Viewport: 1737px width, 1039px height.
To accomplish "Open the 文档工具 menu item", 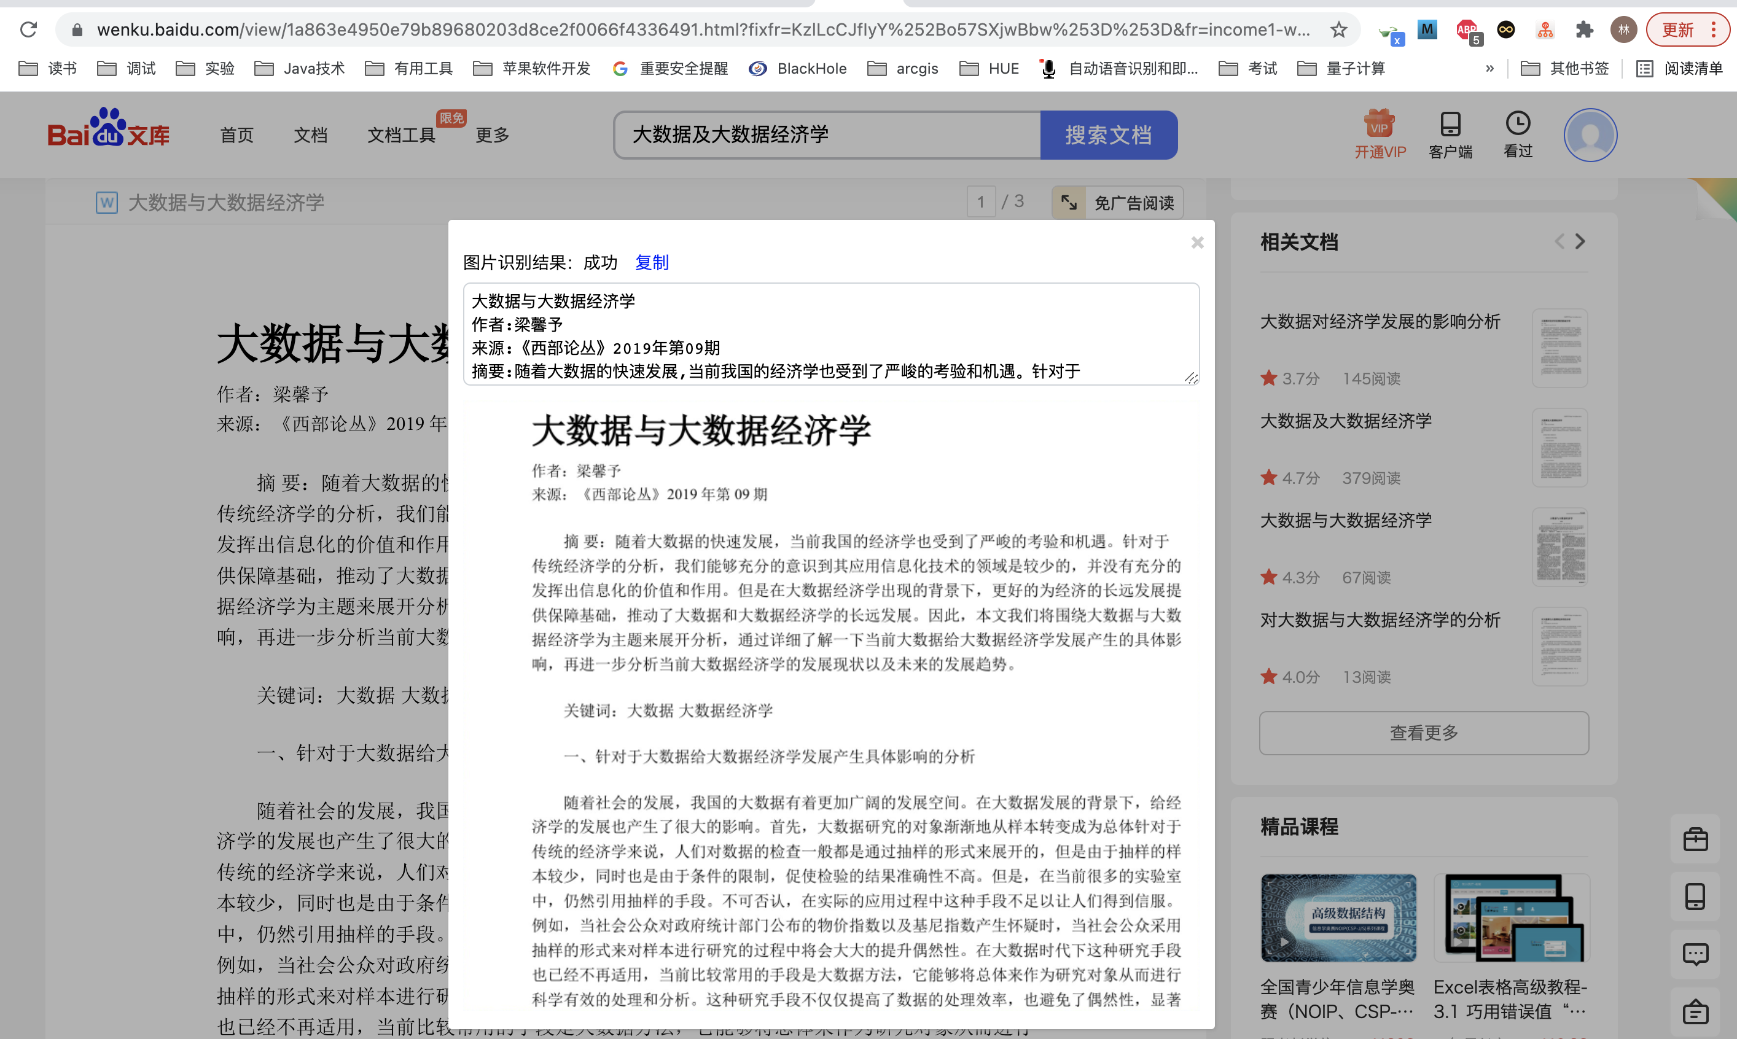I will coord(400,135).
